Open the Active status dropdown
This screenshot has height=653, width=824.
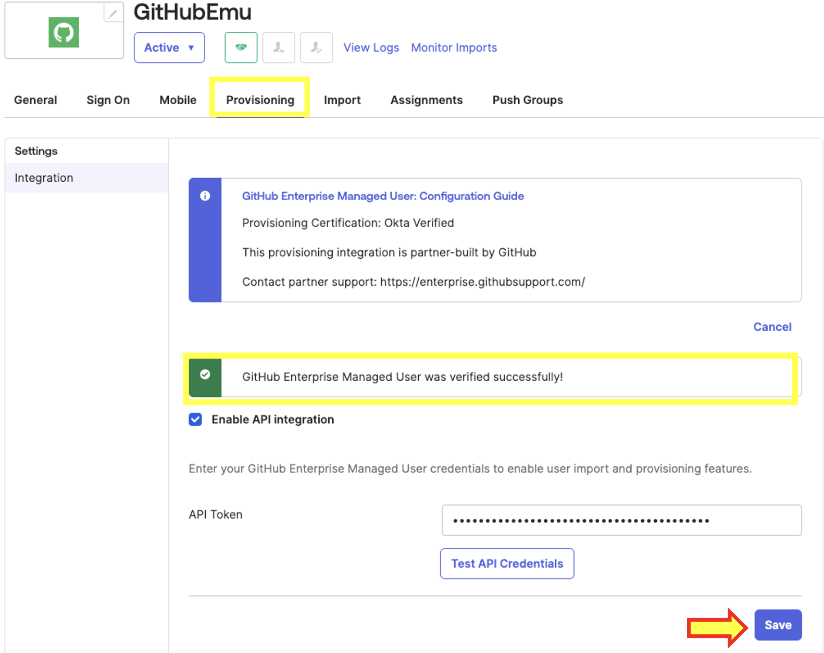[x=169, y=47]
